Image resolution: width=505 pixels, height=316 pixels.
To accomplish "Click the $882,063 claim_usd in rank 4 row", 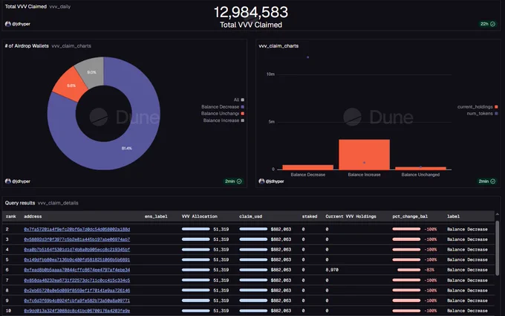I will [281, 250].
